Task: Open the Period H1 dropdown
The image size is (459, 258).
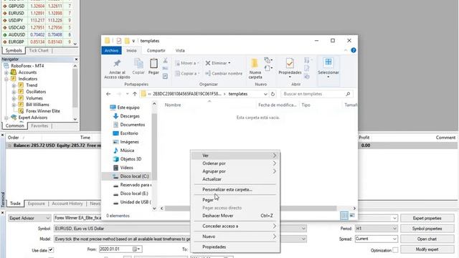Action: [x=394, y=229]
